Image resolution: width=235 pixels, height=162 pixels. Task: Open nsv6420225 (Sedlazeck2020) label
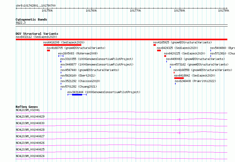coord(185,53)
